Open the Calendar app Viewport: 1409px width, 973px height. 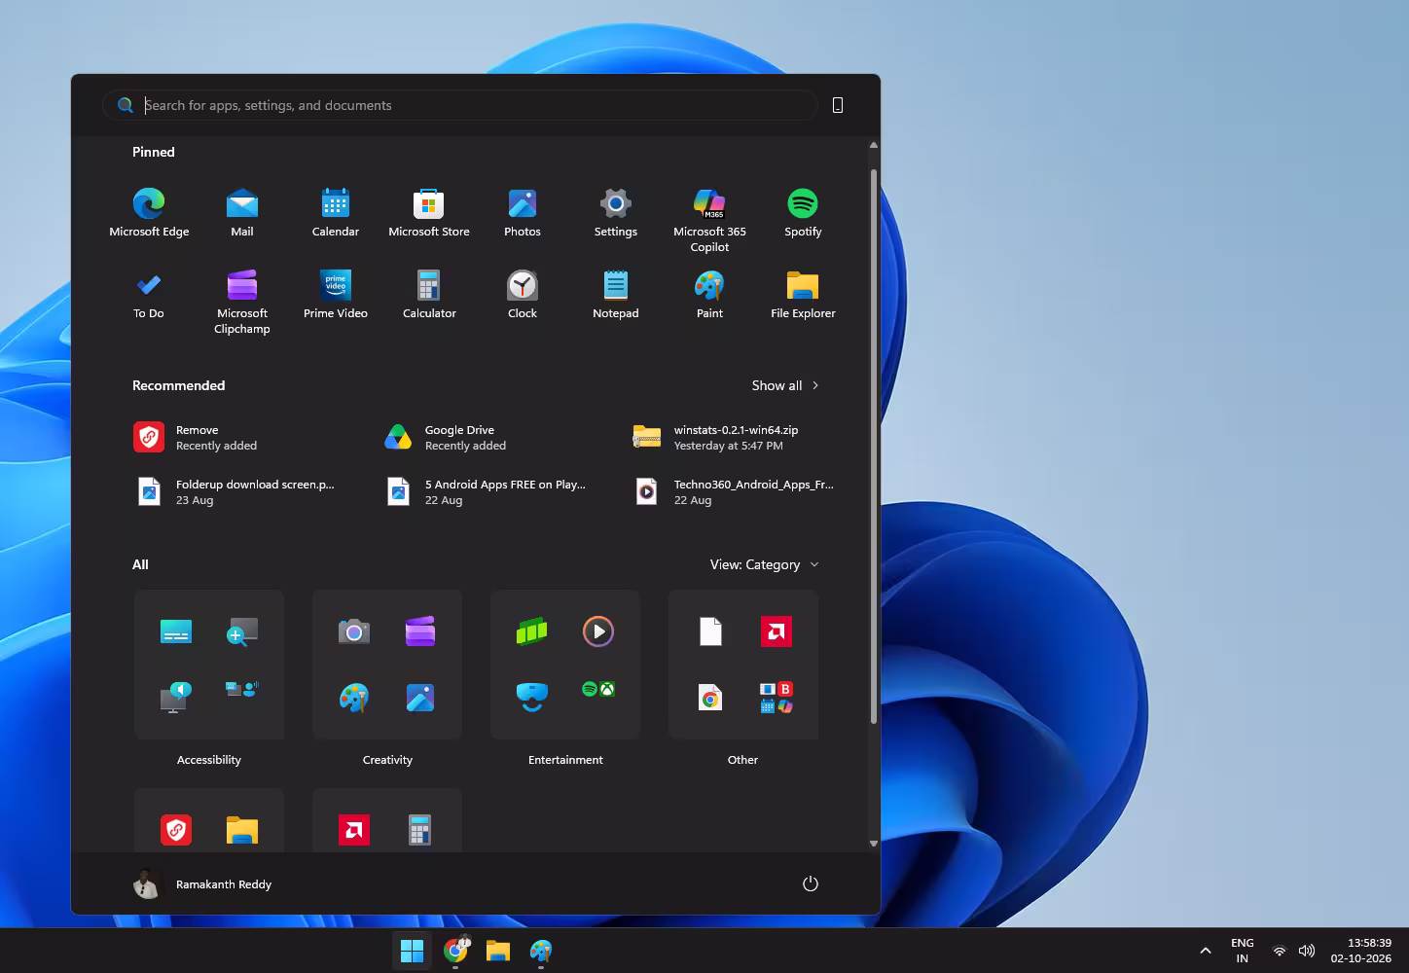coord(336,213)
